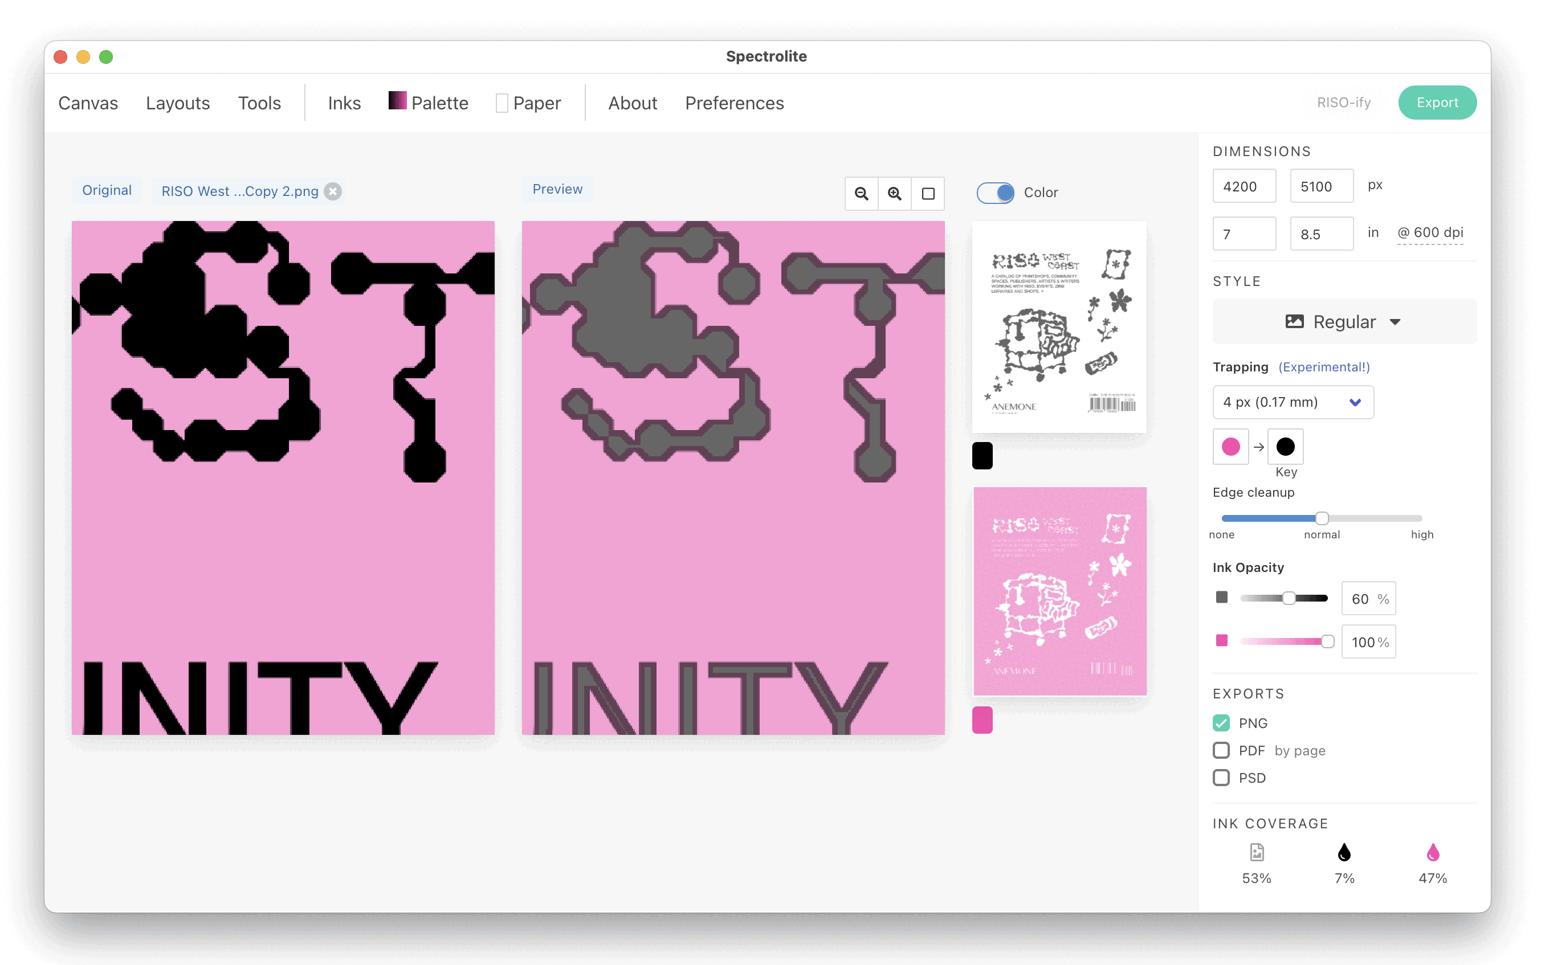Click the 600 dpi resolution selector
Image resolution: width=1541 pixels, height=965 pixels.
[x=1430, y=233]
